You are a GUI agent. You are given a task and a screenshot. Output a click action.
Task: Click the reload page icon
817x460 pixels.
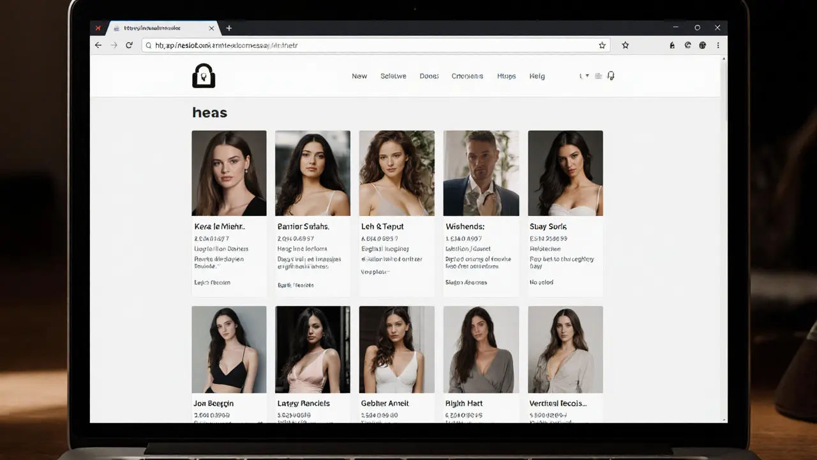click(130, 45)
